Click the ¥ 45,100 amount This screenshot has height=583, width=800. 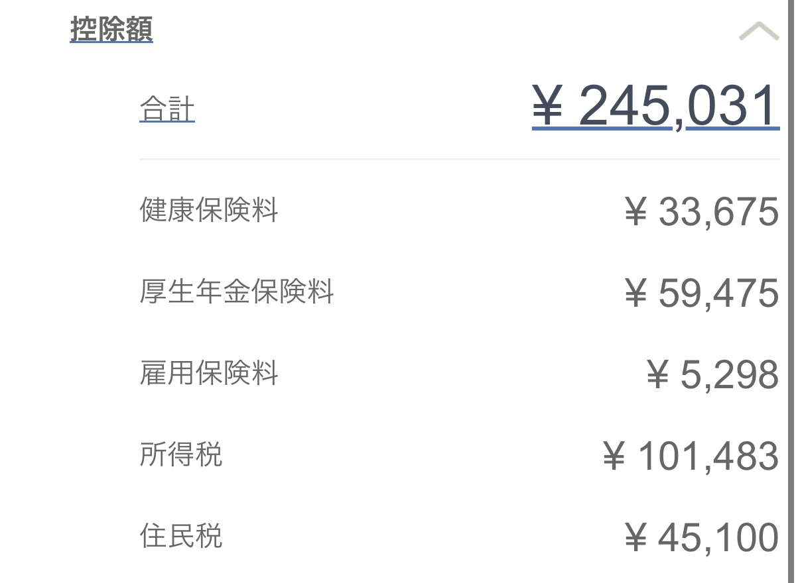pos(702,538)
